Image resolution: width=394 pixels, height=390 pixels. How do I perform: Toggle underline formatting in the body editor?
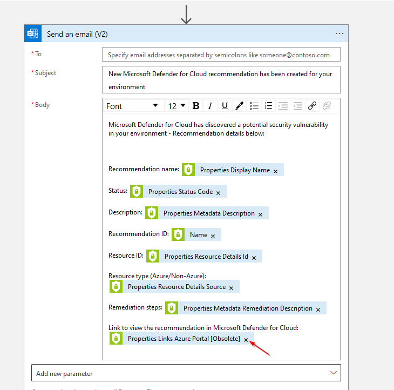225,106
